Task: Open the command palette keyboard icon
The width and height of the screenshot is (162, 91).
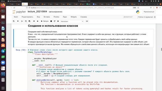Action: (x=87, y=21)
